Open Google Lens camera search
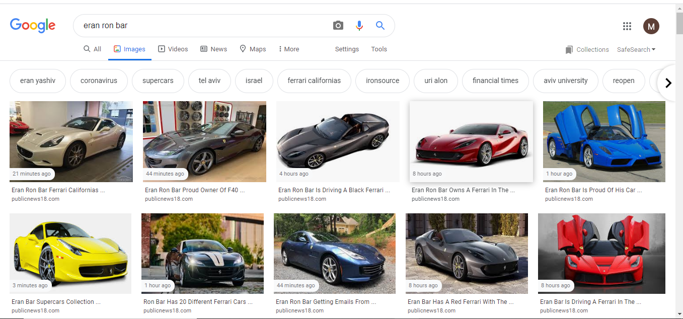This screenshot has height=319, width=683. pyautogui.click(x=338, y=25)
